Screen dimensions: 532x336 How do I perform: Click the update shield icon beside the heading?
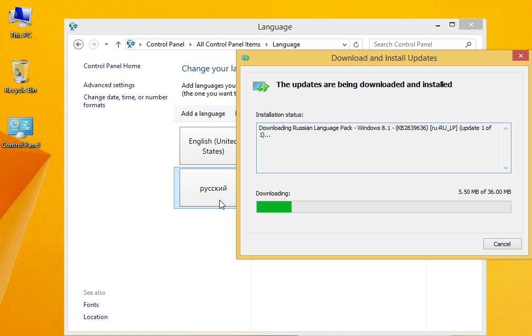(261, 86)
